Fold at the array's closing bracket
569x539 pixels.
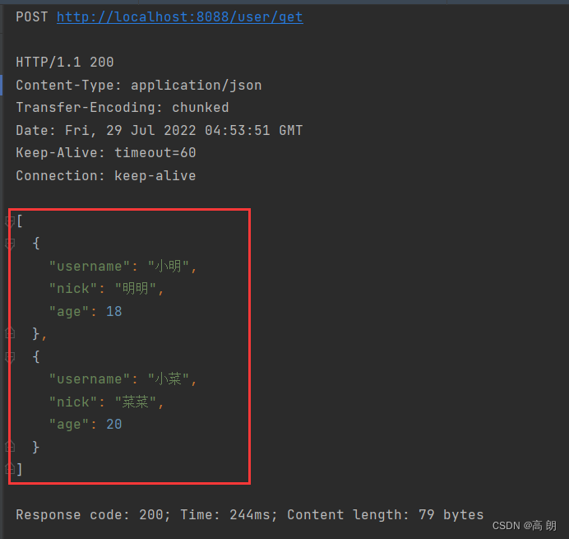pyautogui.click(x=10, y=469)
